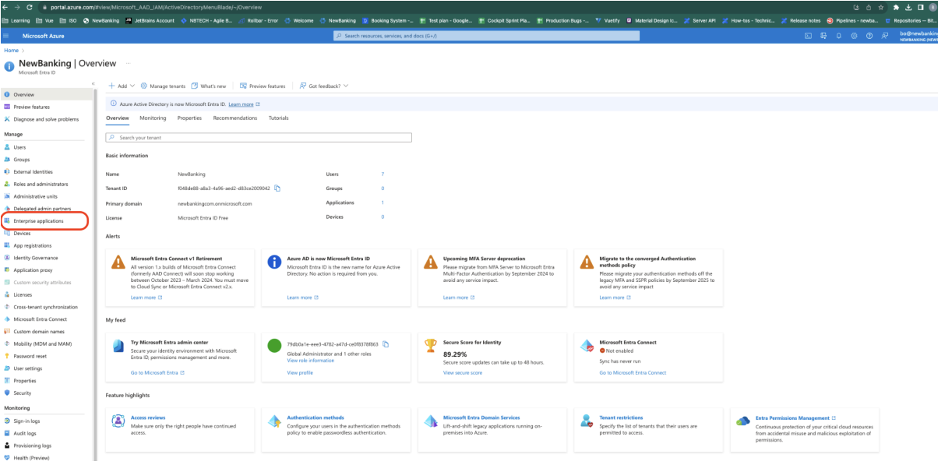Click the Devices icon in the sidebar
The image size is (938, 472).
click(7, 234)
